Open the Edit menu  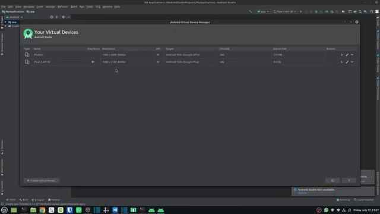(x=10, y=7)
